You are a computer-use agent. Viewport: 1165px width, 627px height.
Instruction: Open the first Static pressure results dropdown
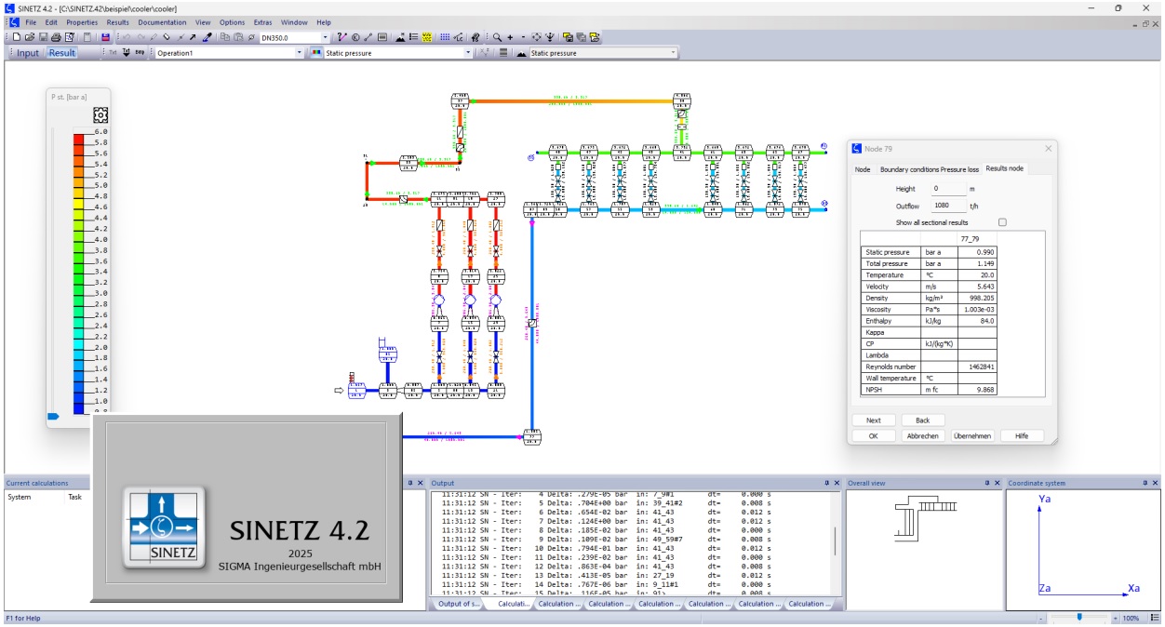469,53
